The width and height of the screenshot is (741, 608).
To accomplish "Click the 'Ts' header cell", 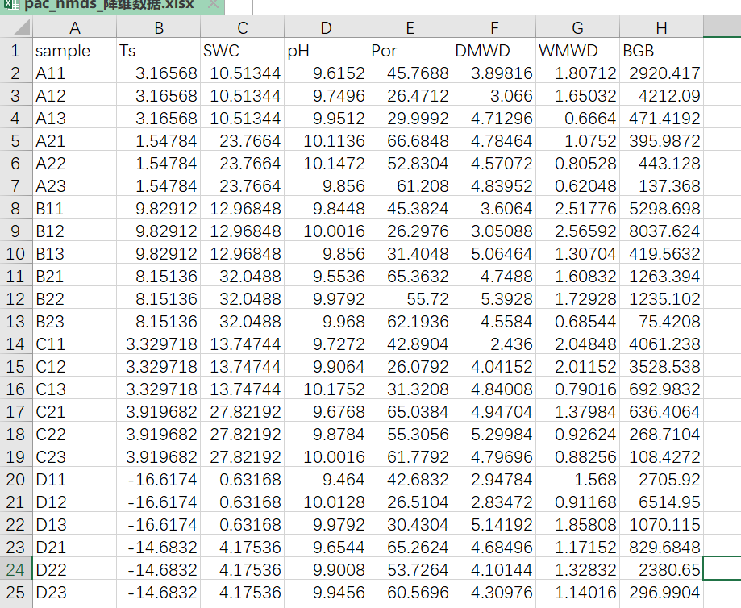I will point(159,50).
